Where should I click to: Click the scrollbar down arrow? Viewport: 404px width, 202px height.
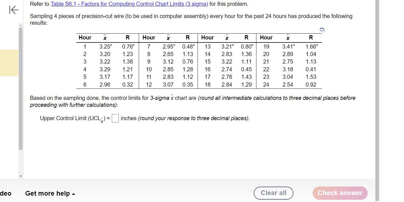(20, 176)
